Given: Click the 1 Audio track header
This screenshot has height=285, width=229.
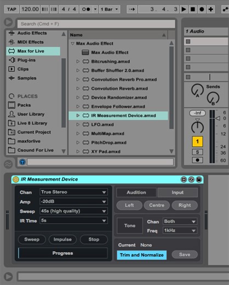Looking at the screenshot, I should pyautogui.click(x=207, y=31).
